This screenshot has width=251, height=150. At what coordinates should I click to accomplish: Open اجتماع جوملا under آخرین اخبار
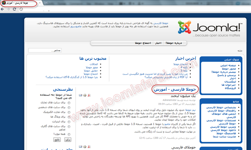coord(180,64)
